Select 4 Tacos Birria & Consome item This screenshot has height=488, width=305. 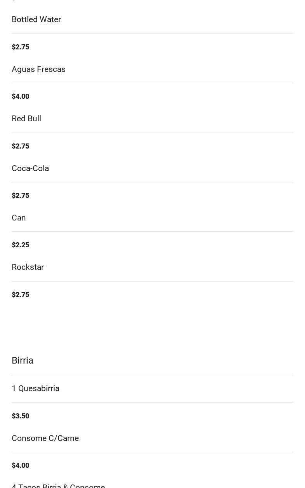(58, 486)
